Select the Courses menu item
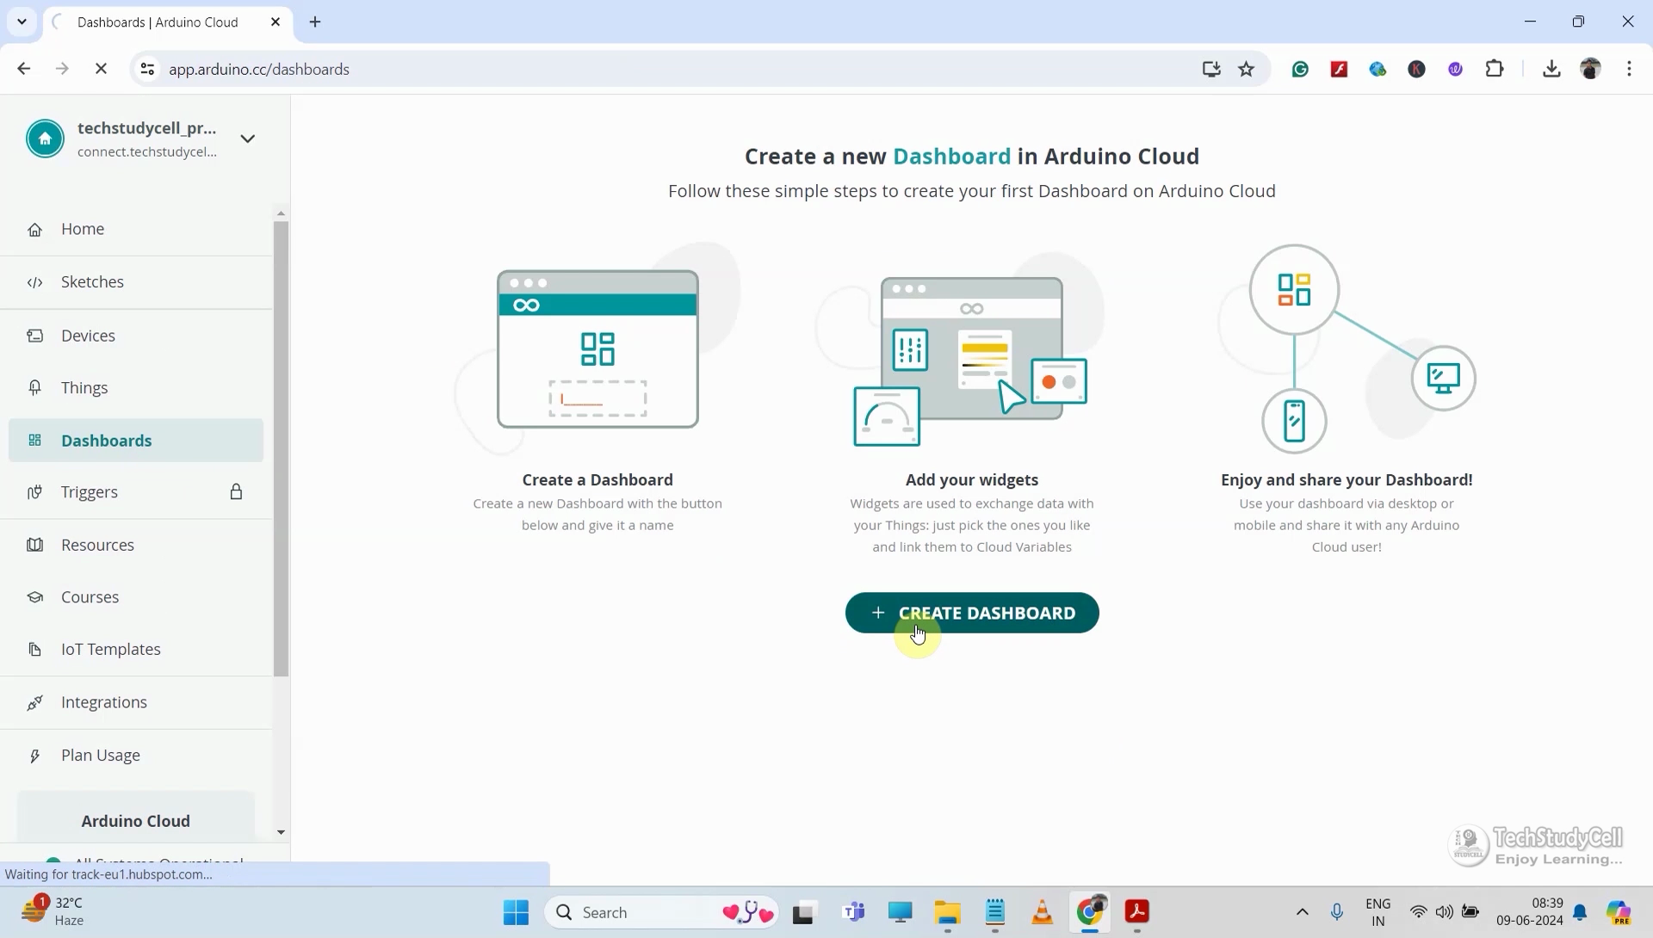 [90, 596]
